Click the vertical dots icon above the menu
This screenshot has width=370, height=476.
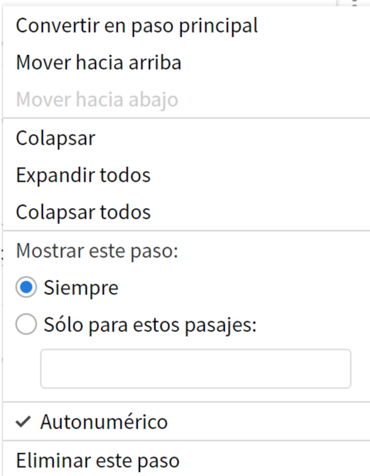pyautogui.click(x=355, y=3)
